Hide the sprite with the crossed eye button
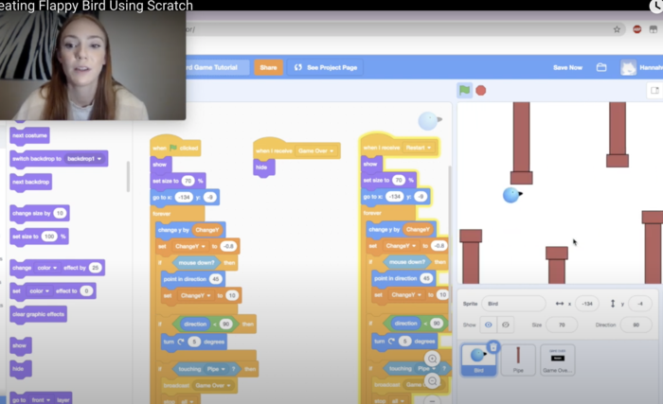Viewport: 663px width, 404px height. tap(505, 325)
